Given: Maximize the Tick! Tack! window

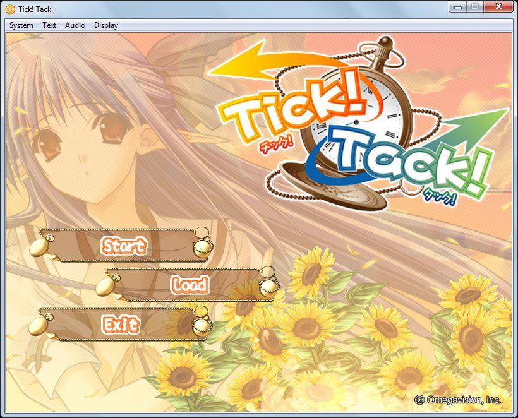Looking at the screenshot, I should coord(475,7).
